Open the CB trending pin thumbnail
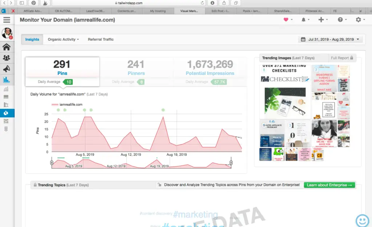The width and height of the screenshot is (372, 227). point(318,154)
